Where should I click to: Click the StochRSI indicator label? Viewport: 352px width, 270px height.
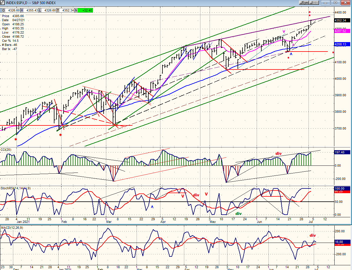[16, 188]
